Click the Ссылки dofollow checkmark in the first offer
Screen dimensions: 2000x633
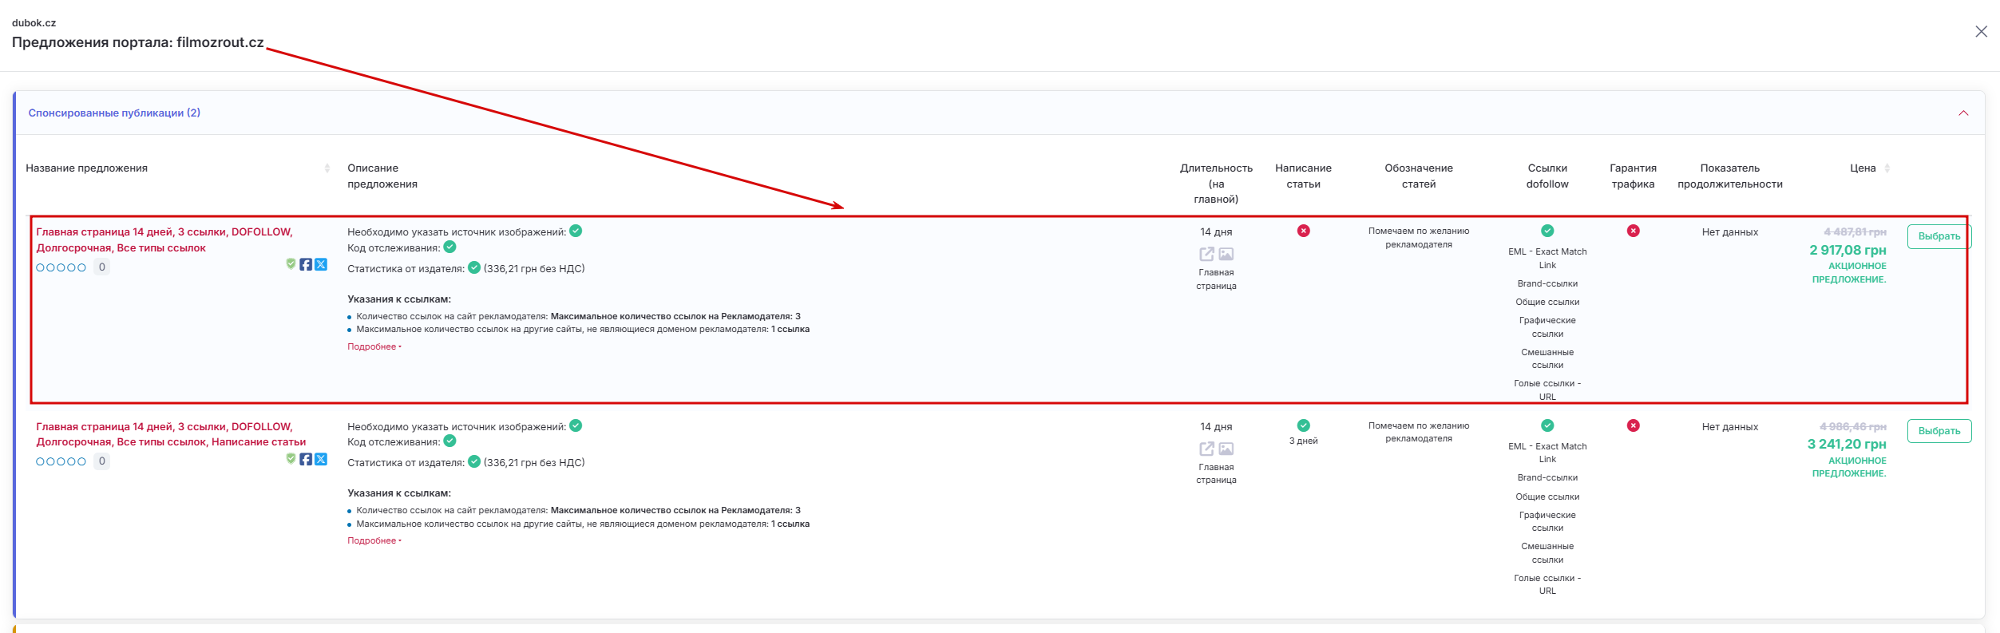1547,231
